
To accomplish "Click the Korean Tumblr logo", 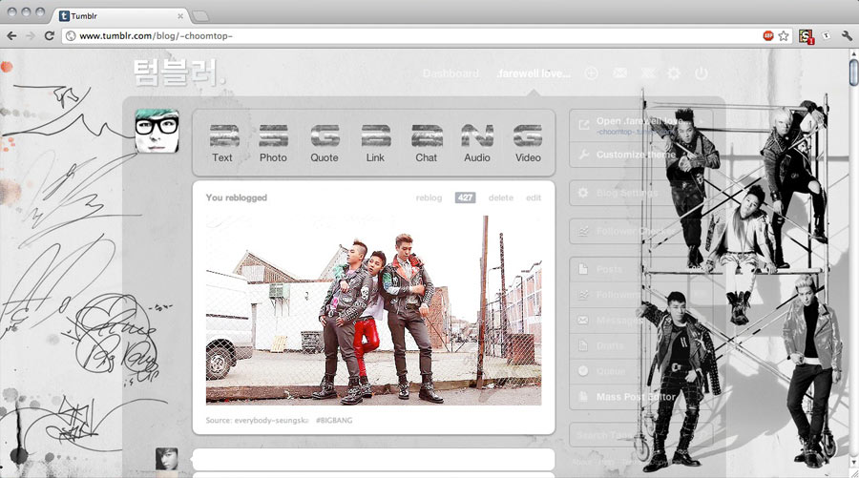I will [x=178, y=73].
